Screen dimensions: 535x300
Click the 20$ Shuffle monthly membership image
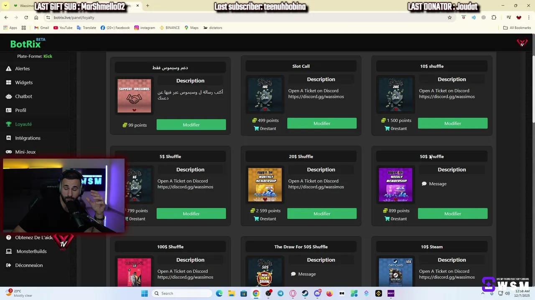[265, 185]
